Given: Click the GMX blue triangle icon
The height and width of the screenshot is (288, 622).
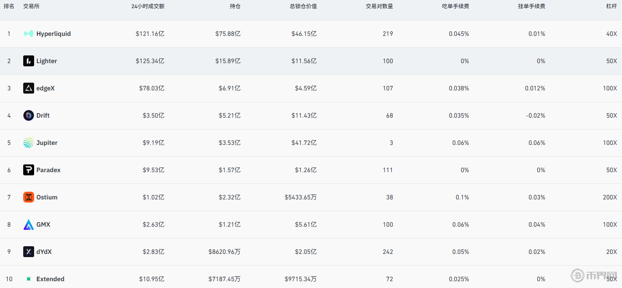Looking at the screenshot, I should click(x=29, y=224).
